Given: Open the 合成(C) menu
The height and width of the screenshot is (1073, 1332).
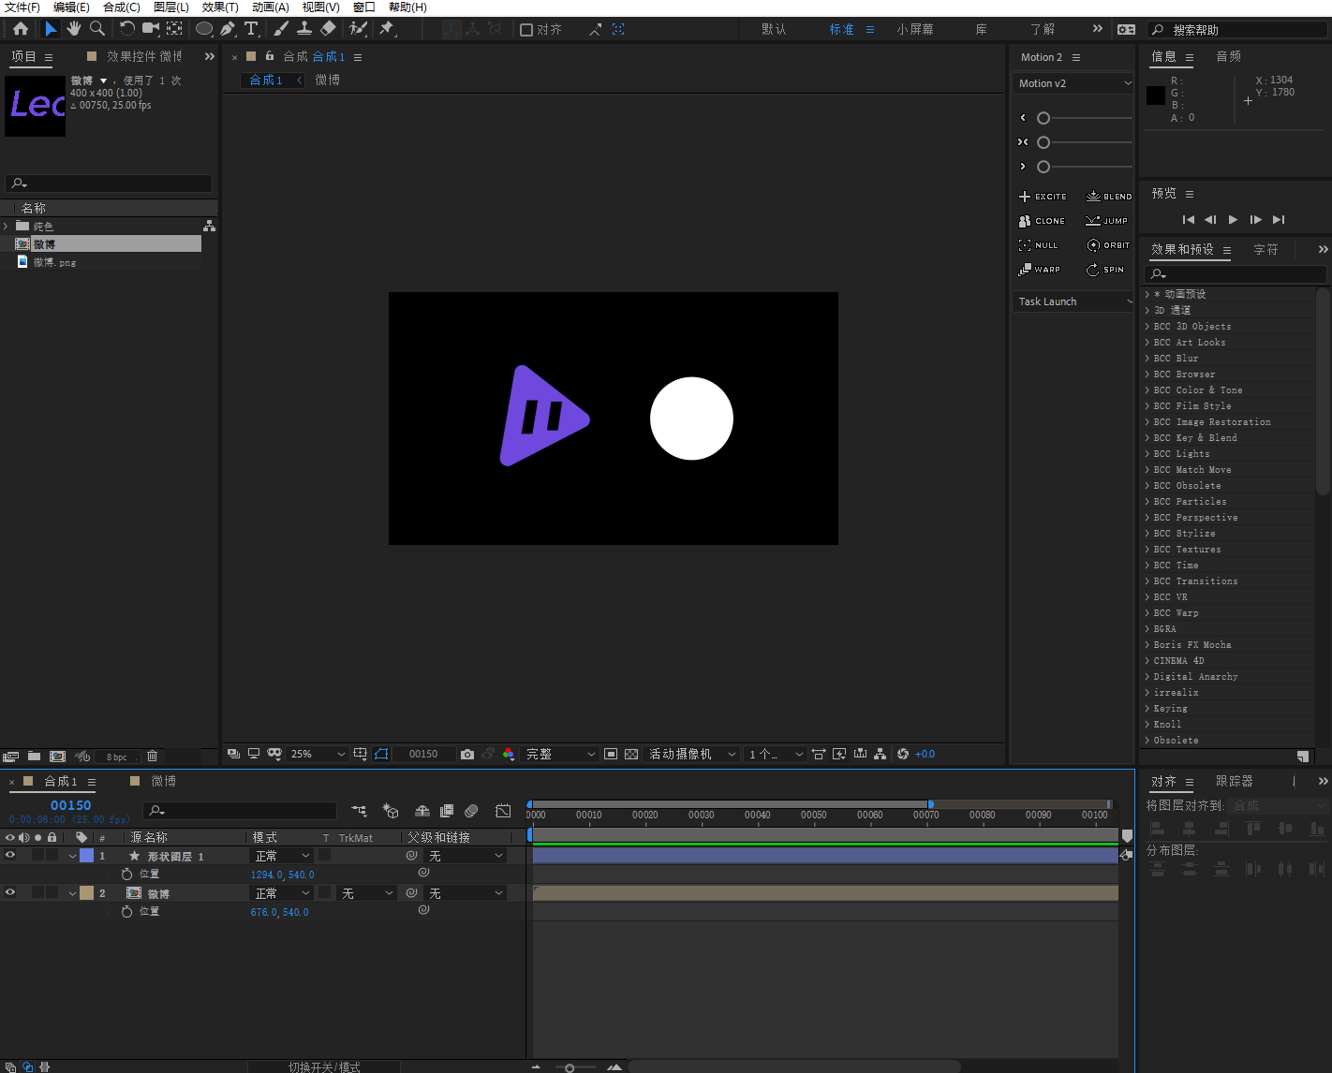Looking at the screenshot, I should 122,7.
